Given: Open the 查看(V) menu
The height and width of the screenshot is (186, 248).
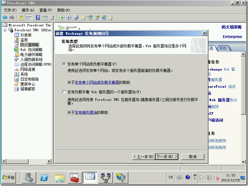Looking at the screenshot, I should click(x=46, y=10).
